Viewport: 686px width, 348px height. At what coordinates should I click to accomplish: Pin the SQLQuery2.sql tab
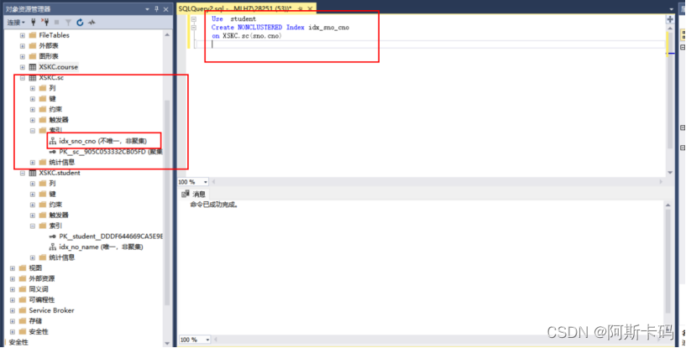point(301,8)
